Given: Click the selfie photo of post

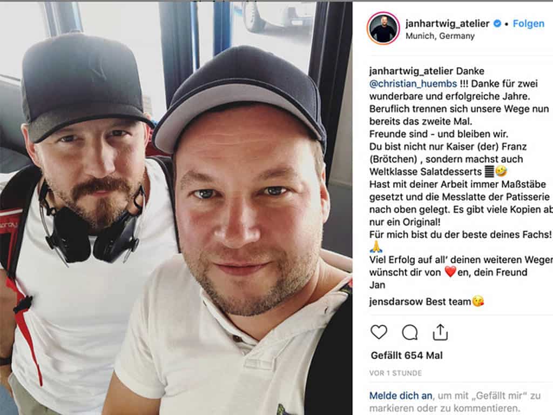Looking at the screenshot, I should pyautogui.click(x=176, y=208).
